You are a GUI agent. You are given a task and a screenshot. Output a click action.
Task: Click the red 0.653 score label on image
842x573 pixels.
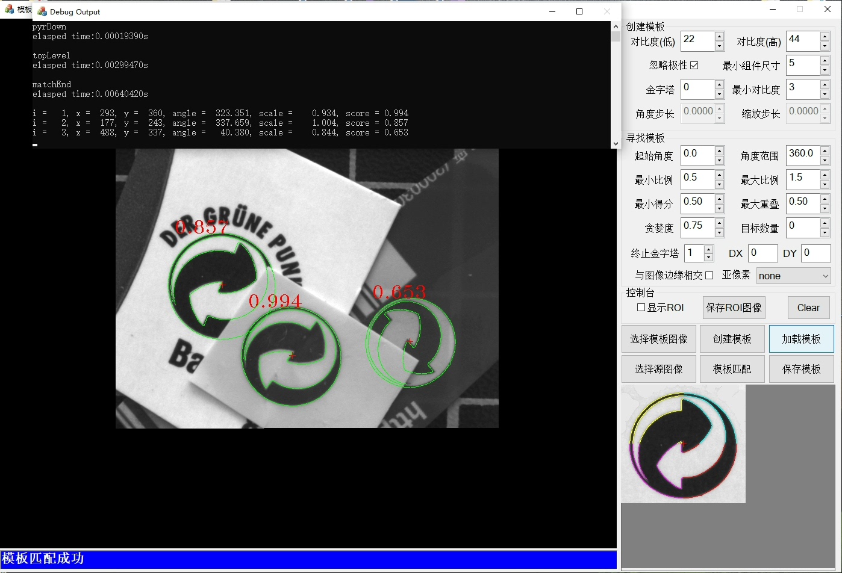pos(399,292)
